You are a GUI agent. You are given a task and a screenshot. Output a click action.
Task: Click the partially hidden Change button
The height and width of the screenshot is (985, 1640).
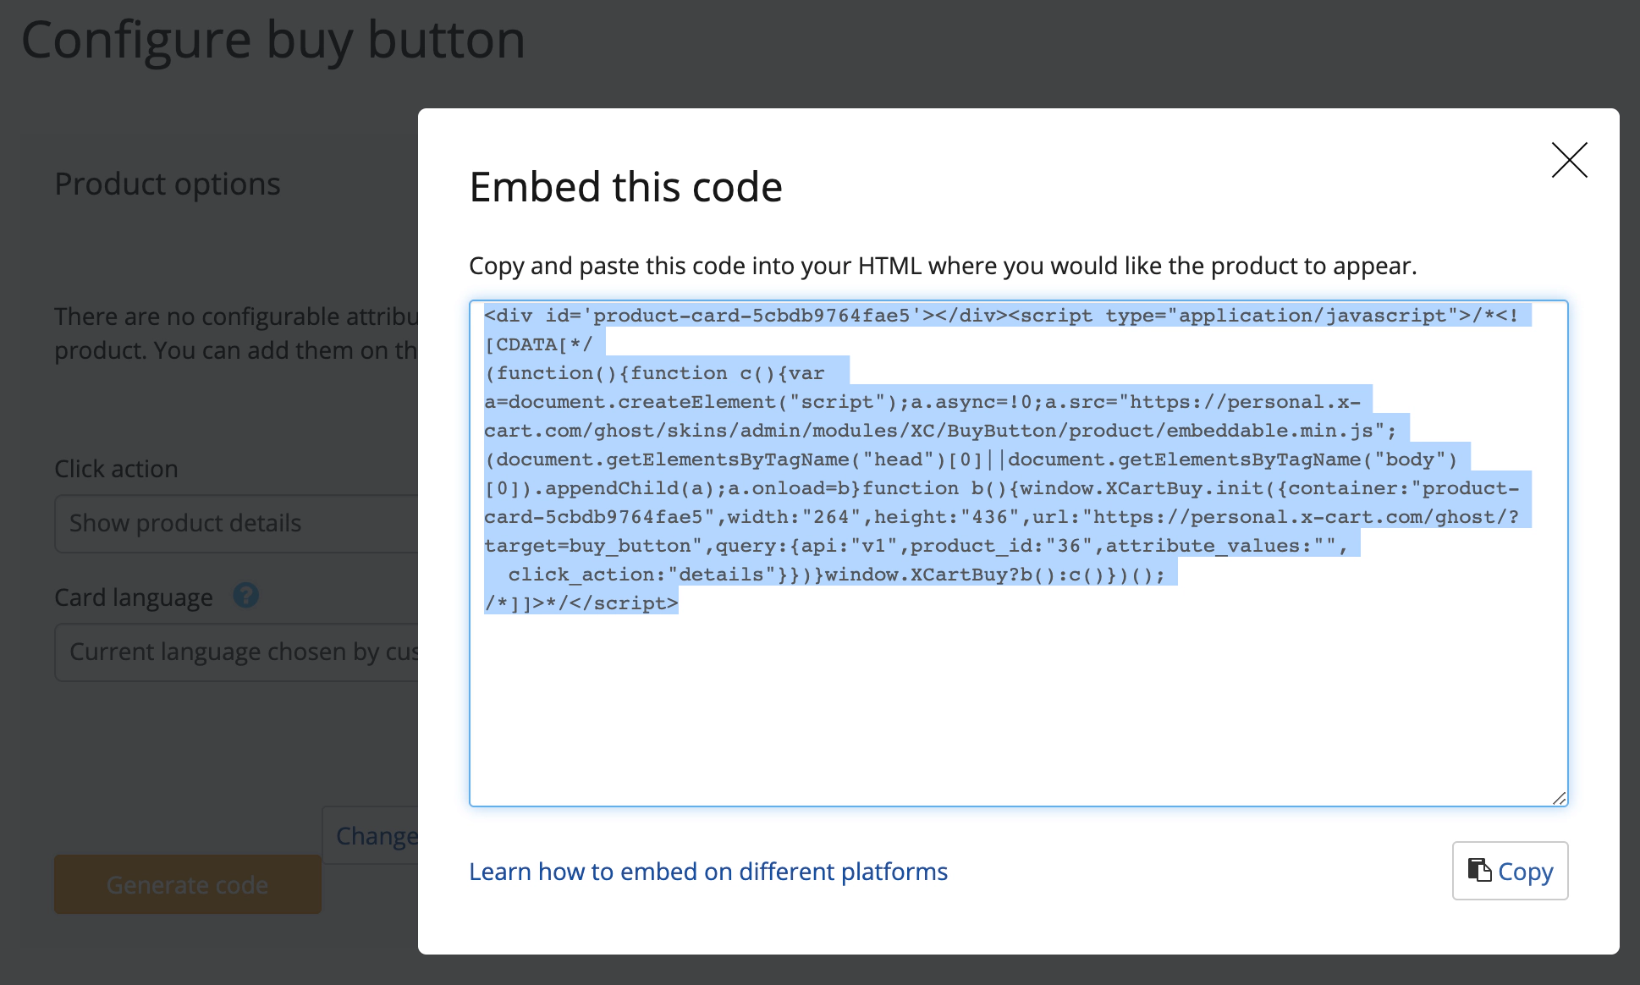(372, 835)
